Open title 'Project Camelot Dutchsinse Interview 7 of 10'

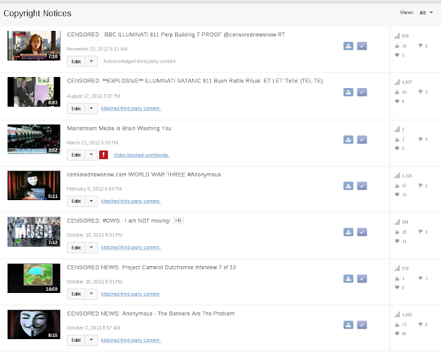point(179,268)
